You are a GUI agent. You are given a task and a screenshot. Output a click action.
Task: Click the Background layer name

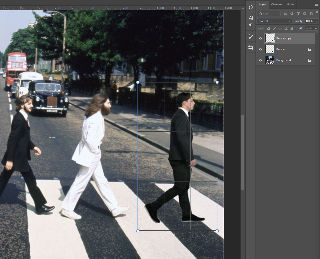point(283,60)
